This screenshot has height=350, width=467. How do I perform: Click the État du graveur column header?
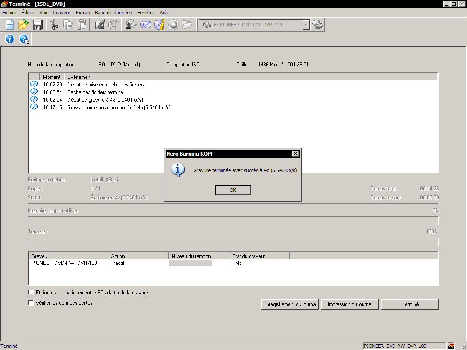(259, 256)
